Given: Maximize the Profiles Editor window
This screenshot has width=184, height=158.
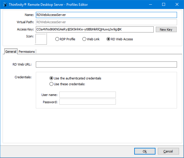Looking at the screenshot, I should coord(164,4).
